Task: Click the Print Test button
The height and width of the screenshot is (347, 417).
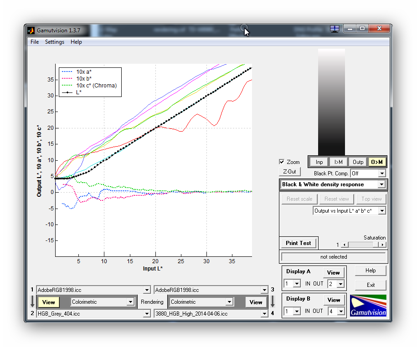Action: click(299, 243)
